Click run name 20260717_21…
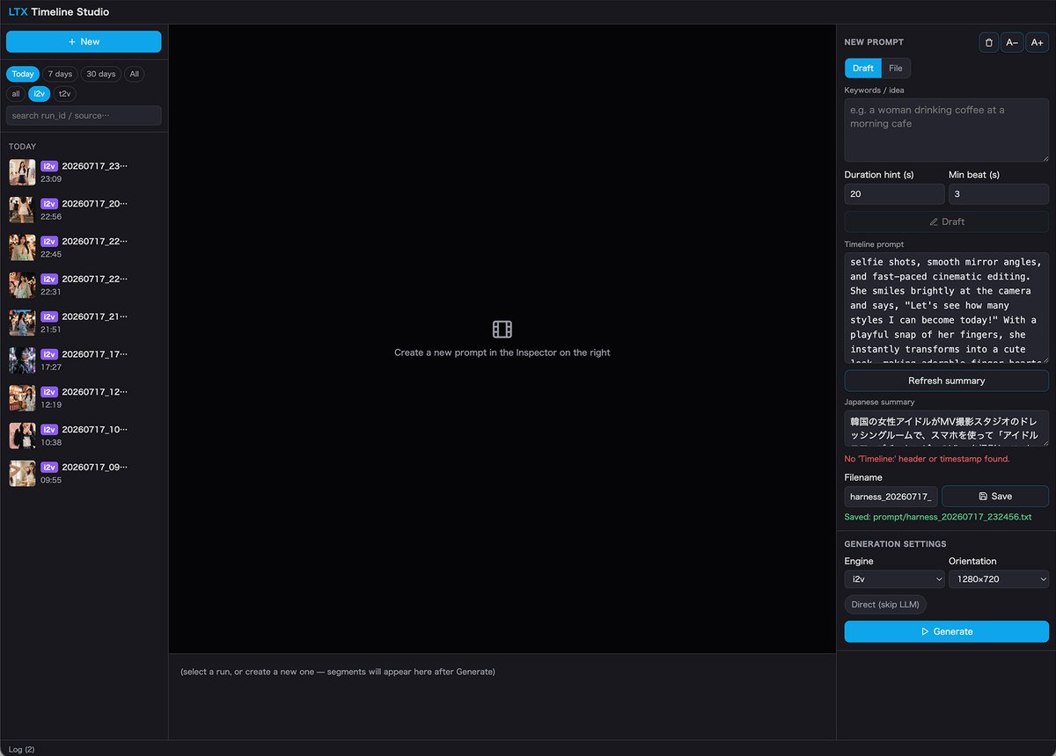 tap(95, 316)
